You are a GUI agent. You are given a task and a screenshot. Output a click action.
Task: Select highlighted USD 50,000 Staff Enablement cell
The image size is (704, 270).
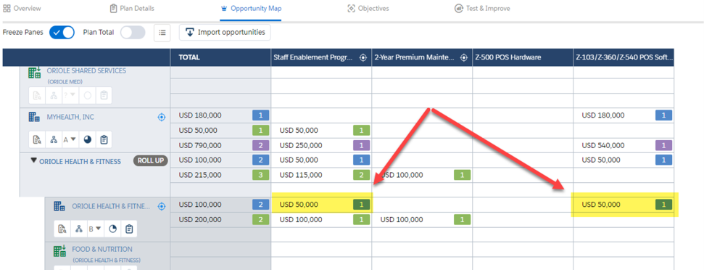coord(321,205)
